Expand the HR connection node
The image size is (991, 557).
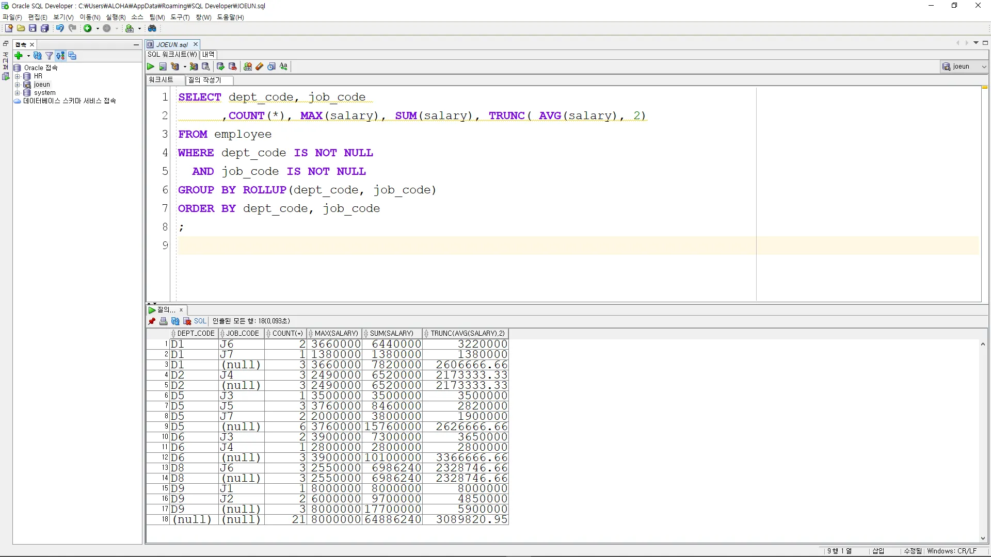coord(17,76)
